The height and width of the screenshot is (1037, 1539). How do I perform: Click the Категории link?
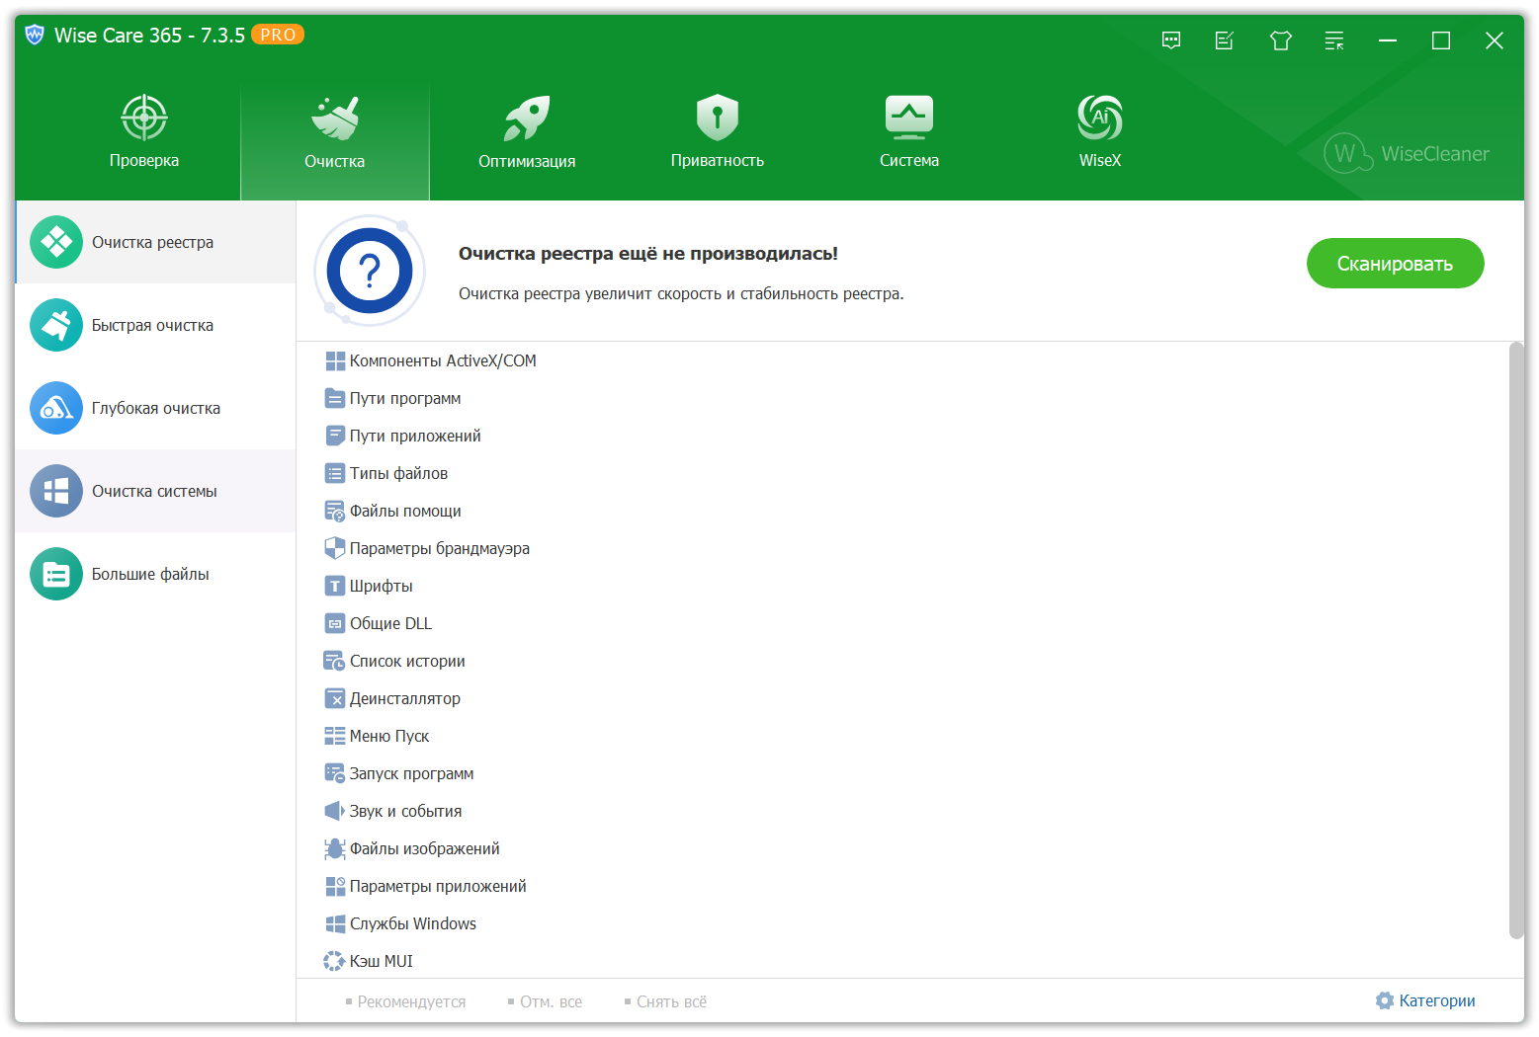coord(1425,1000)
